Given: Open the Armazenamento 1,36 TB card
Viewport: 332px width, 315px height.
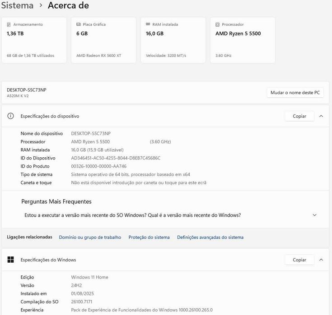Looking at the screenshot, I should coord(34,41).
